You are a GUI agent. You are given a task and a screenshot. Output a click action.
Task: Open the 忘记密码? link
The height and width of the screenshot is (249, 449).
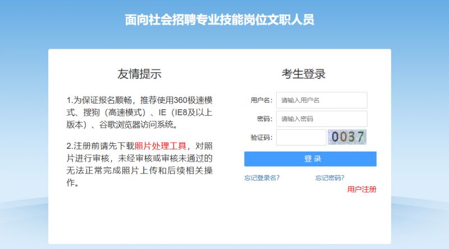click(329, 178)
